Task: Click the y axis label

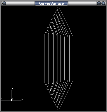Action: point(22,99)
